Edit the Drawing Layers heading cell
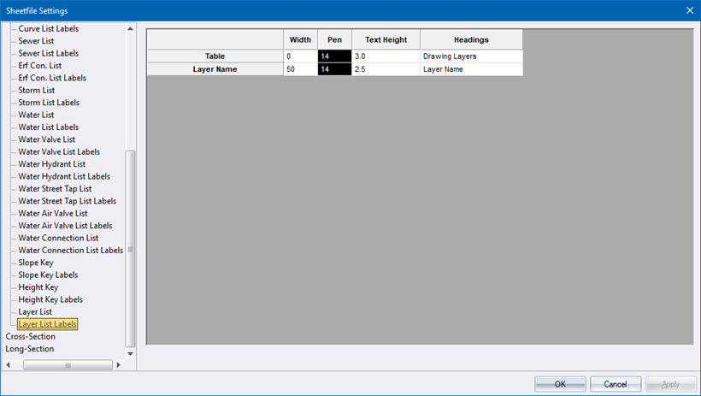This screenshot has height=396, width=701. (x=470, y=56)
